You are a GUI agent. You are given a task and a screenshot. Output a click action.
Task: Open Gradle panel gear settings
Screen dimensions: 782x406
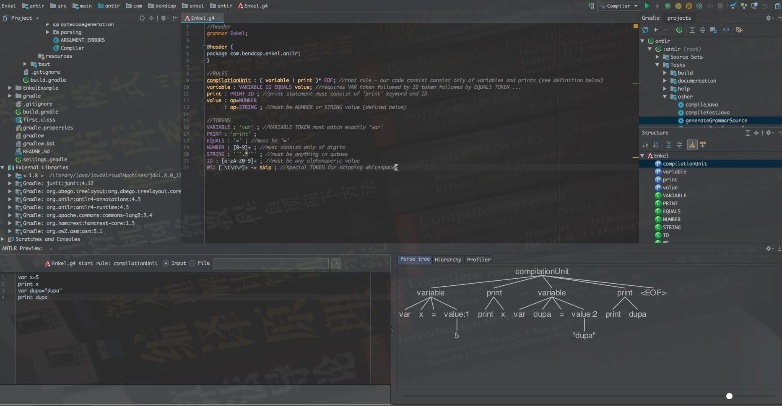point(769,18)
